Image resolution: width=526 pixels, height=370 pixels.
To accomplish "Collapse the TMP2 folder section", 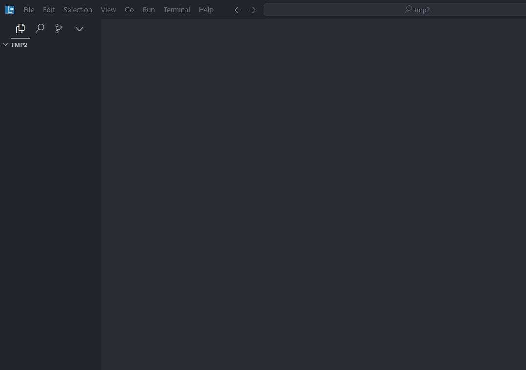I will [5, 45].
